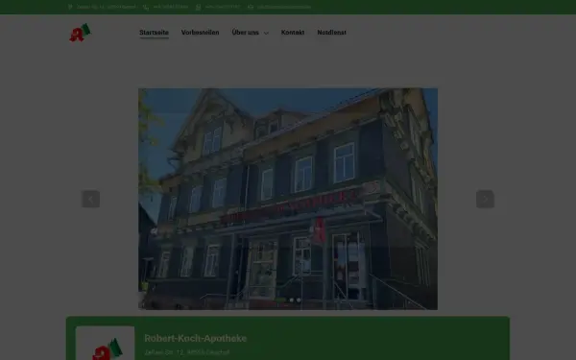Open the Vorbestellen menu item
This screenshot has width=576, height=360.
coord(201,33)
